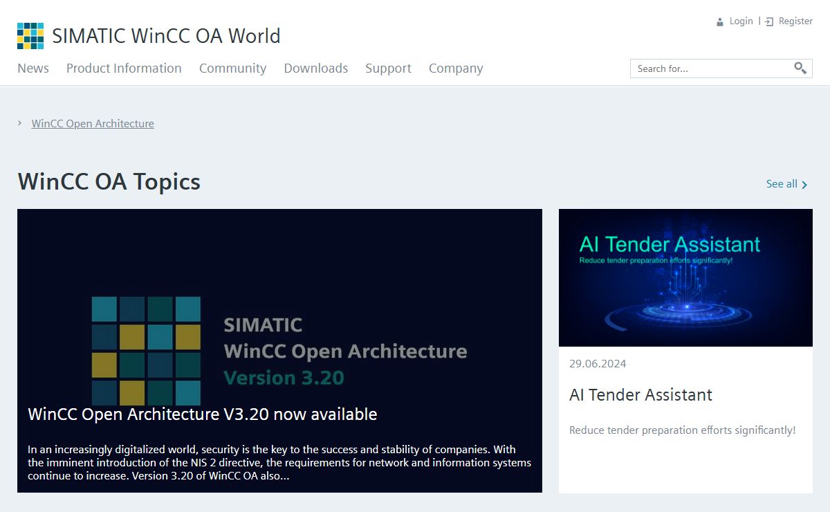
Task: Open the Company menu
Action: (x=456, y=68)
